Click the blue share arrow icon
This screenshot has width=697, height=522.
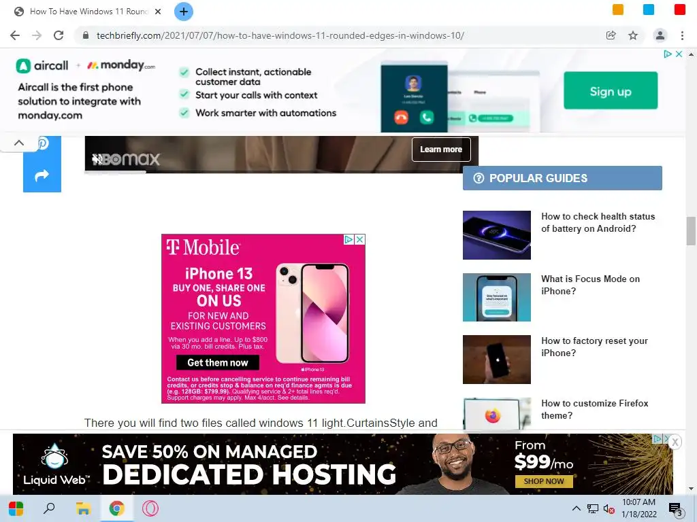point(42,175)
